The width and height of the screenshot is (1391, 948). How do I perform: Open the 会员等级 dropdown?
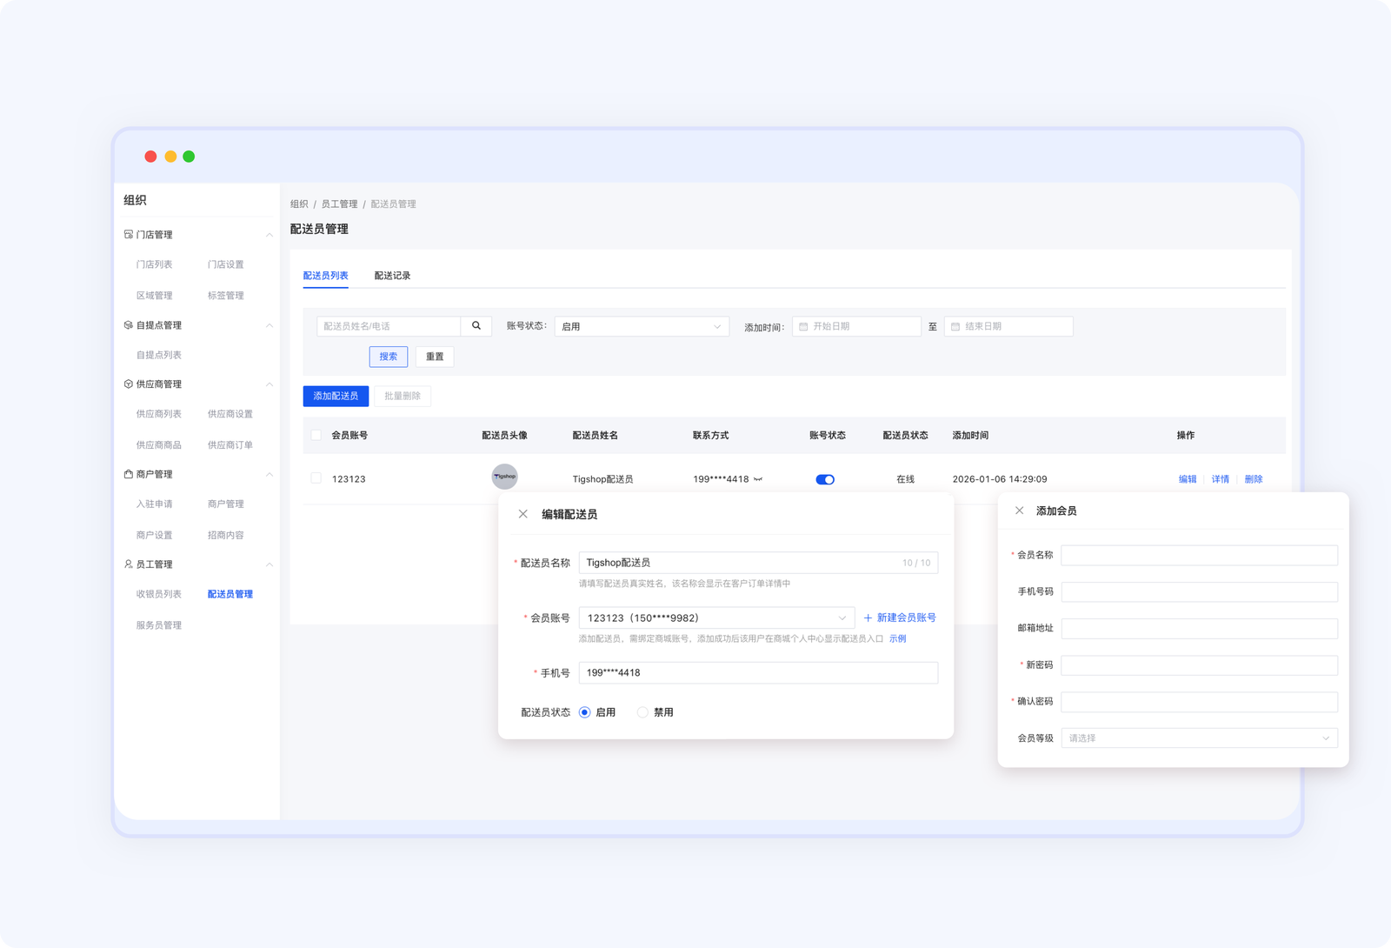1199,738
